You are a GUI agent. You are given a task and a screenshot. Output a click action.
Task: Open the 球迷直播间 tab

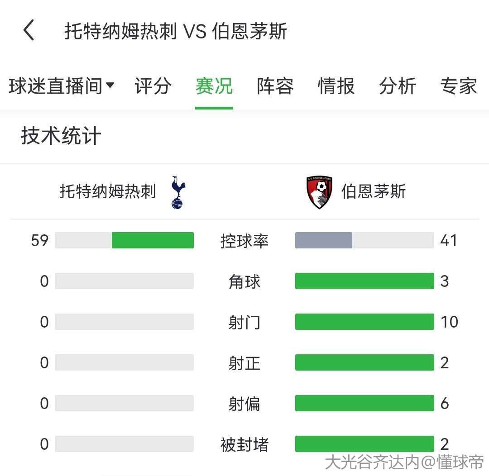click(56, 86)
